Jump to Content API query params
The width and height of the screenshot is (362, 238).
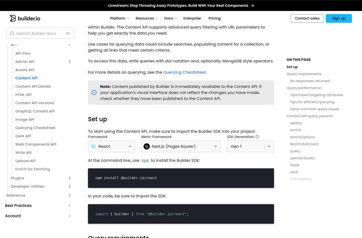tap(310, 116)
